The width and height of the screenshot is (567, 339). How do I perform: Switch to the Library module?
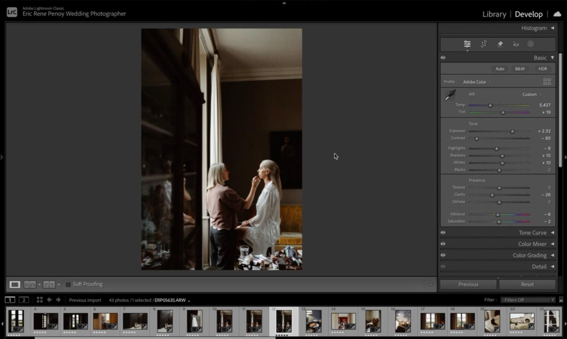pos(494,14)
